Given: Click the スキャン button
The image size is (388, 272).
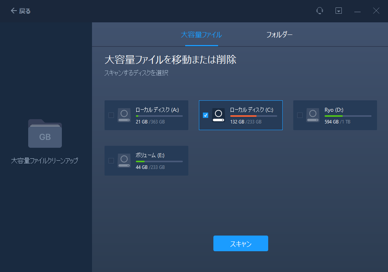Looking at the screenshot, I should pos(240,243).
